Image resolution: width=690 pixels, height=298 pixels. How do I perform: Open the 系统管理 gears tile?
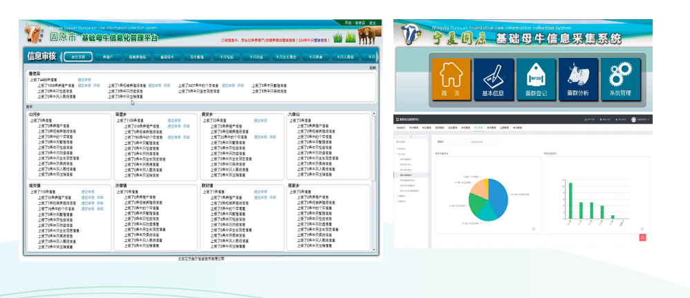coord(620,80)
